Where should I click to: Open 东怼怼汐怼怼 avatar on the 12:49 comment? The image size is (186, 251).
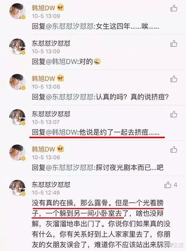pyautogui.click(x=17, y=188)
